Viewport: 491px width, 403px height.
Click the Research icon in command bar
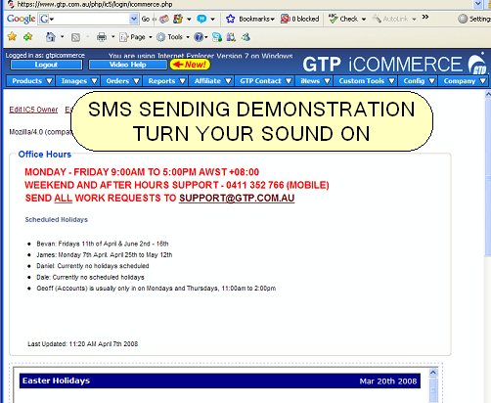click(x=231, y=37)
